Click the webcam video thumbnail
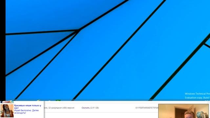This screenshot has height=118, width=210. pyautogui.click(x=183, y=111)
